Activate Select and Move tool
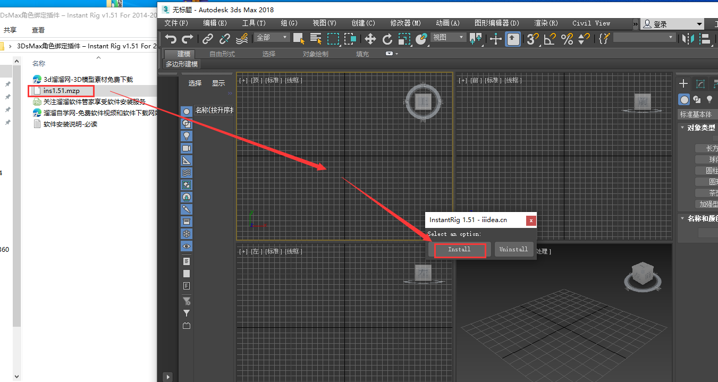Screen dimensions: 718x382 coord(370,39)
